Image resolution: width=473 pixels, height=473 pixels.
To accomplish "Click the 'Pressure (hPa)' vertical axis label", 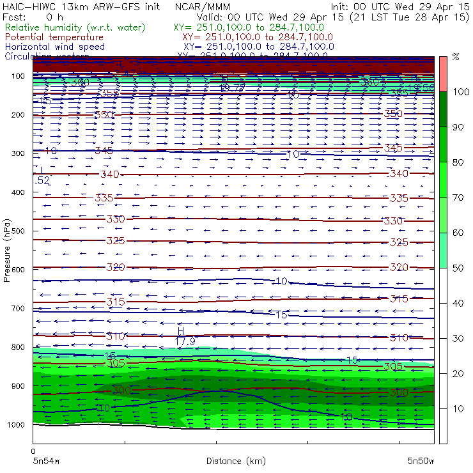I will (x=6, y=251).
